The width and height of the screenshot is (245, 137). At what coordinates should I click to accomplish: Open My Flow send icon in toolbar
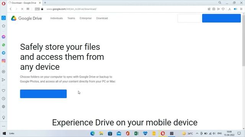point(219,9)
